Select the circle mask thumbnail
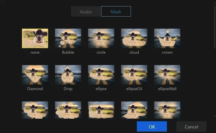Screen dimensions: 216x133 pyautogui.click(x=101, y=38)
